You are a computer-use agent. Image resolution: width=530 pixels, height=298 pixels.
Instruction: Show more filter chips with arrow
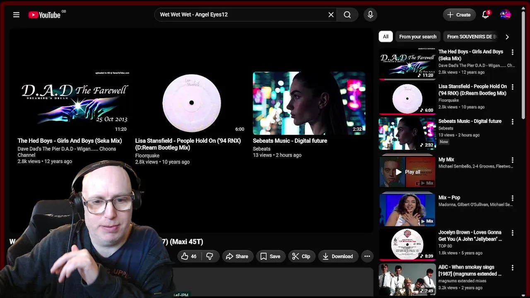click(507, 36)
